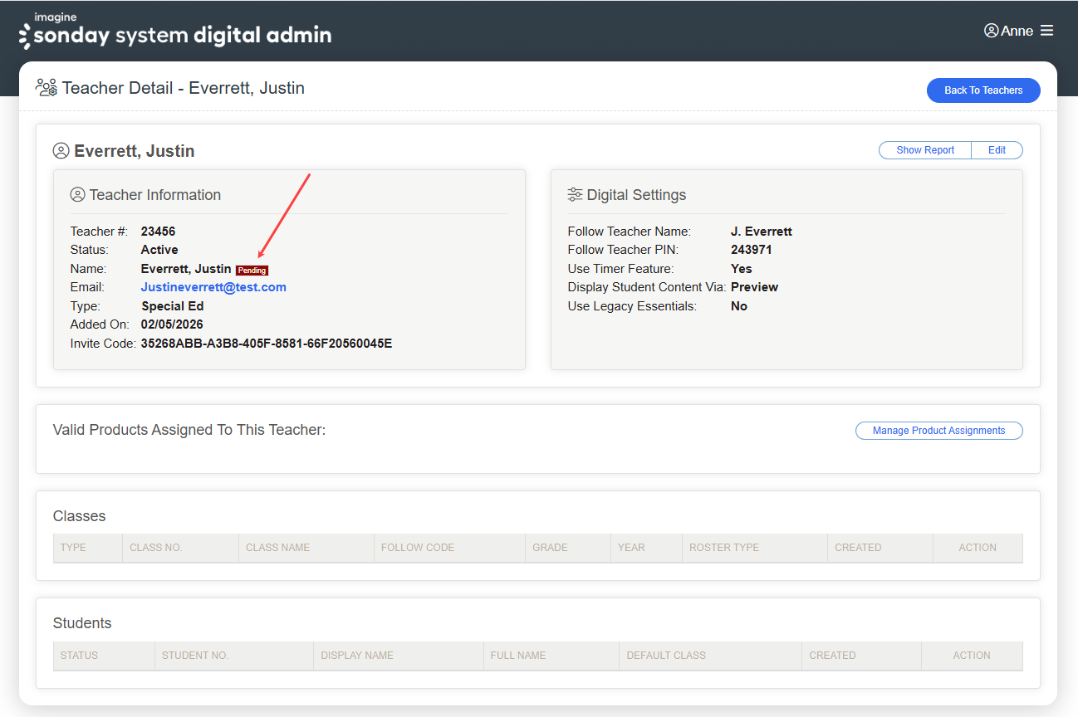Click the Digital Settings sliders icon

(575, 195)
